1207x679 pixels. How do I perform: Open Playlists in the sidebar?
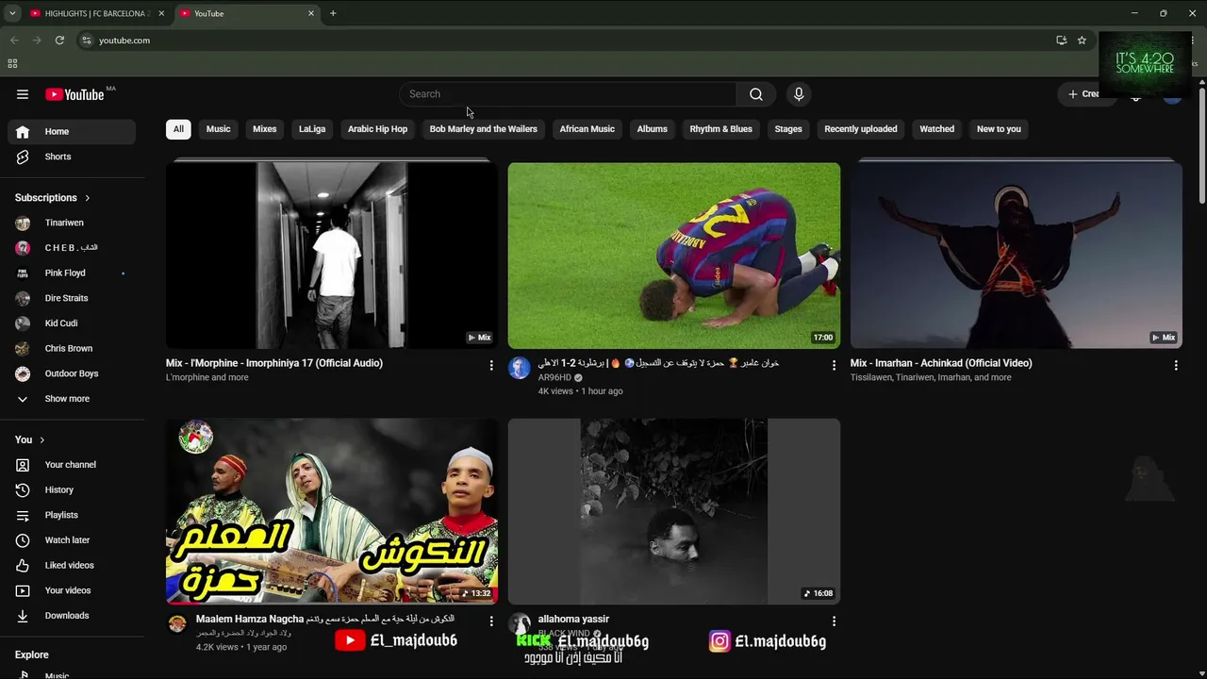(72, 515)
